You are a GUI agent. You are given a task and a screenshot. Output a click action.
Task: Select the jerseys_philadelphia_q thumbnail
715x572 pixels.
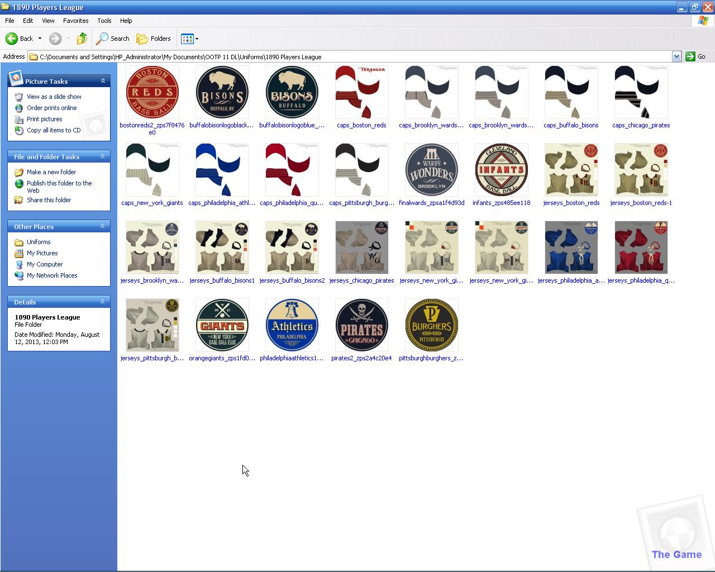(x=641, y=247)
